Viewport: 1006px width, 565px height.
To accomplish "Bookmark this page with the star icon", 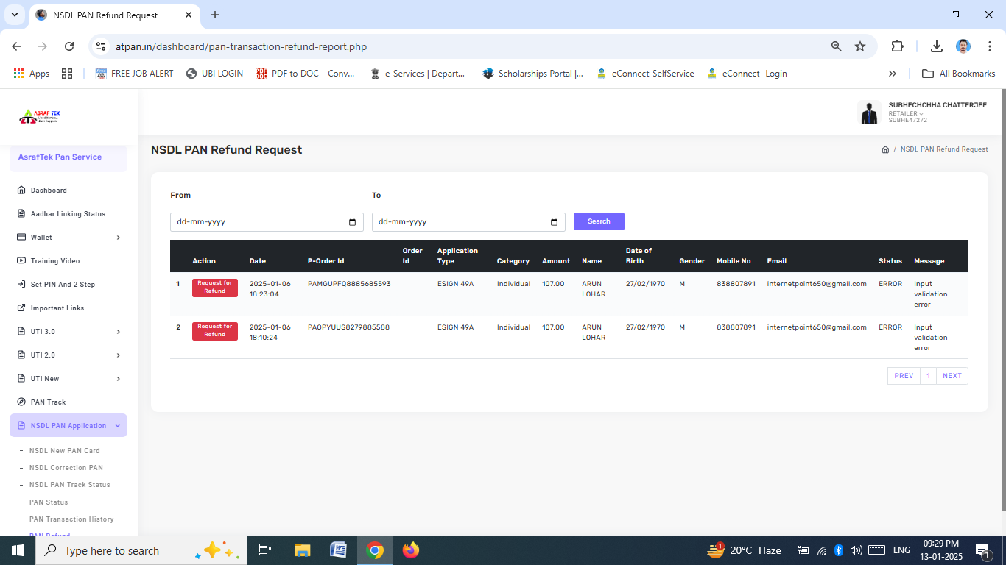I will point(859,46).
